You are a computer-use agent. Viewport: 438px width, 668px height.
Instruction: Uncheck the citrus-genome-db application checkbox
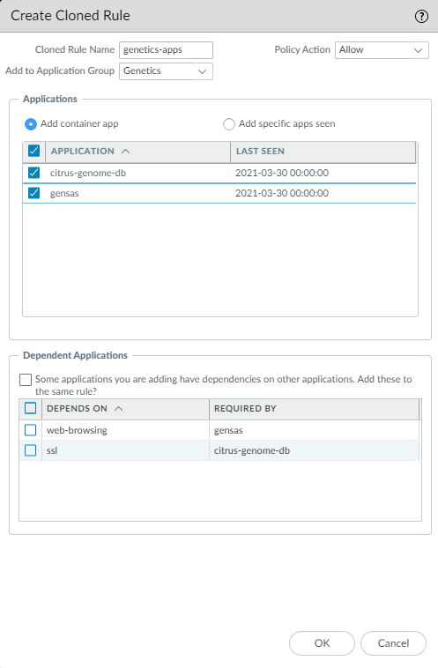coord(33,173)
